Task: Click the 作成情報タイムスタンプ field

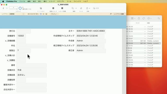Action: pyautogui.click(x=90, y=36)
